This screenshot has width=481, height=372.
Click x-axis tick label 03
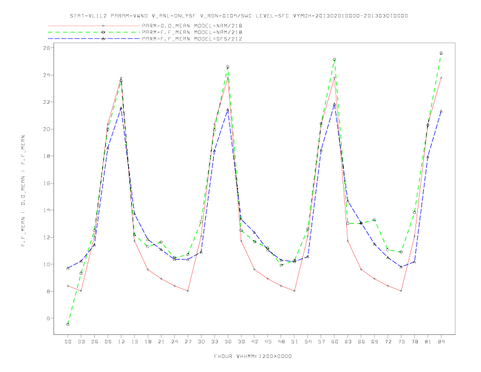coord(81,342)
